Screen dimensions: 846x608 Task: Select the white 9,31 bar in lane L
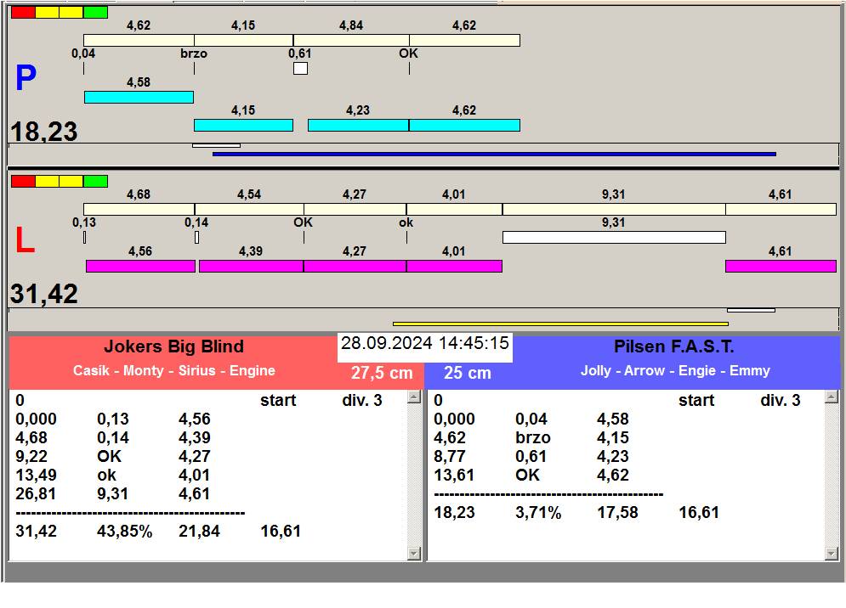[x=614, y=237]
